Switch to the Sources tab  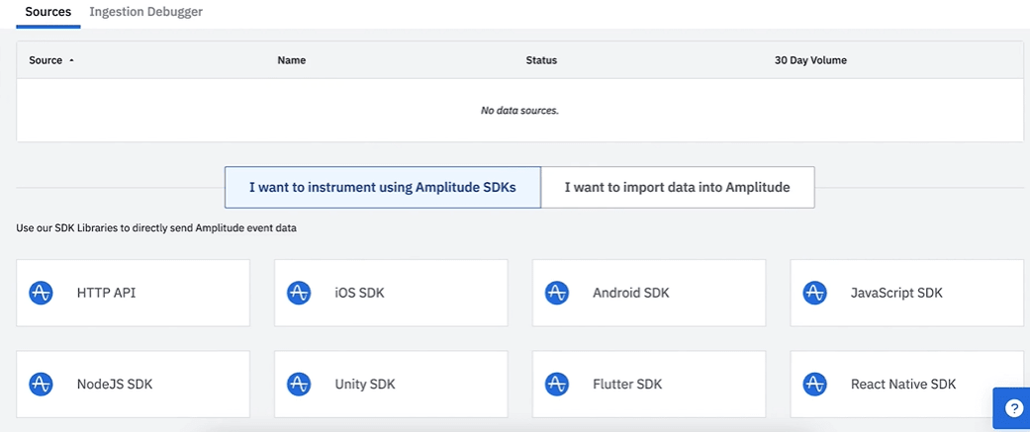[47, 12]
